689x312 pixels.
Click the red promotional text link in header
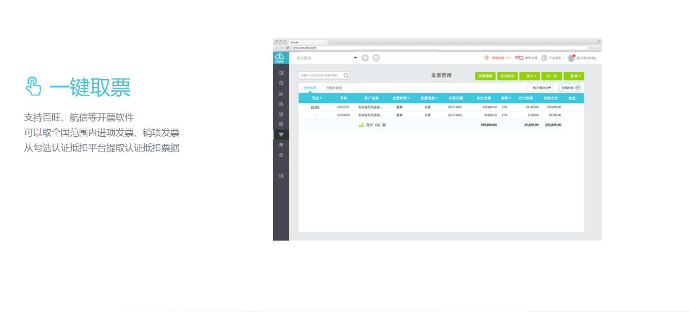[x=501, y=58]
